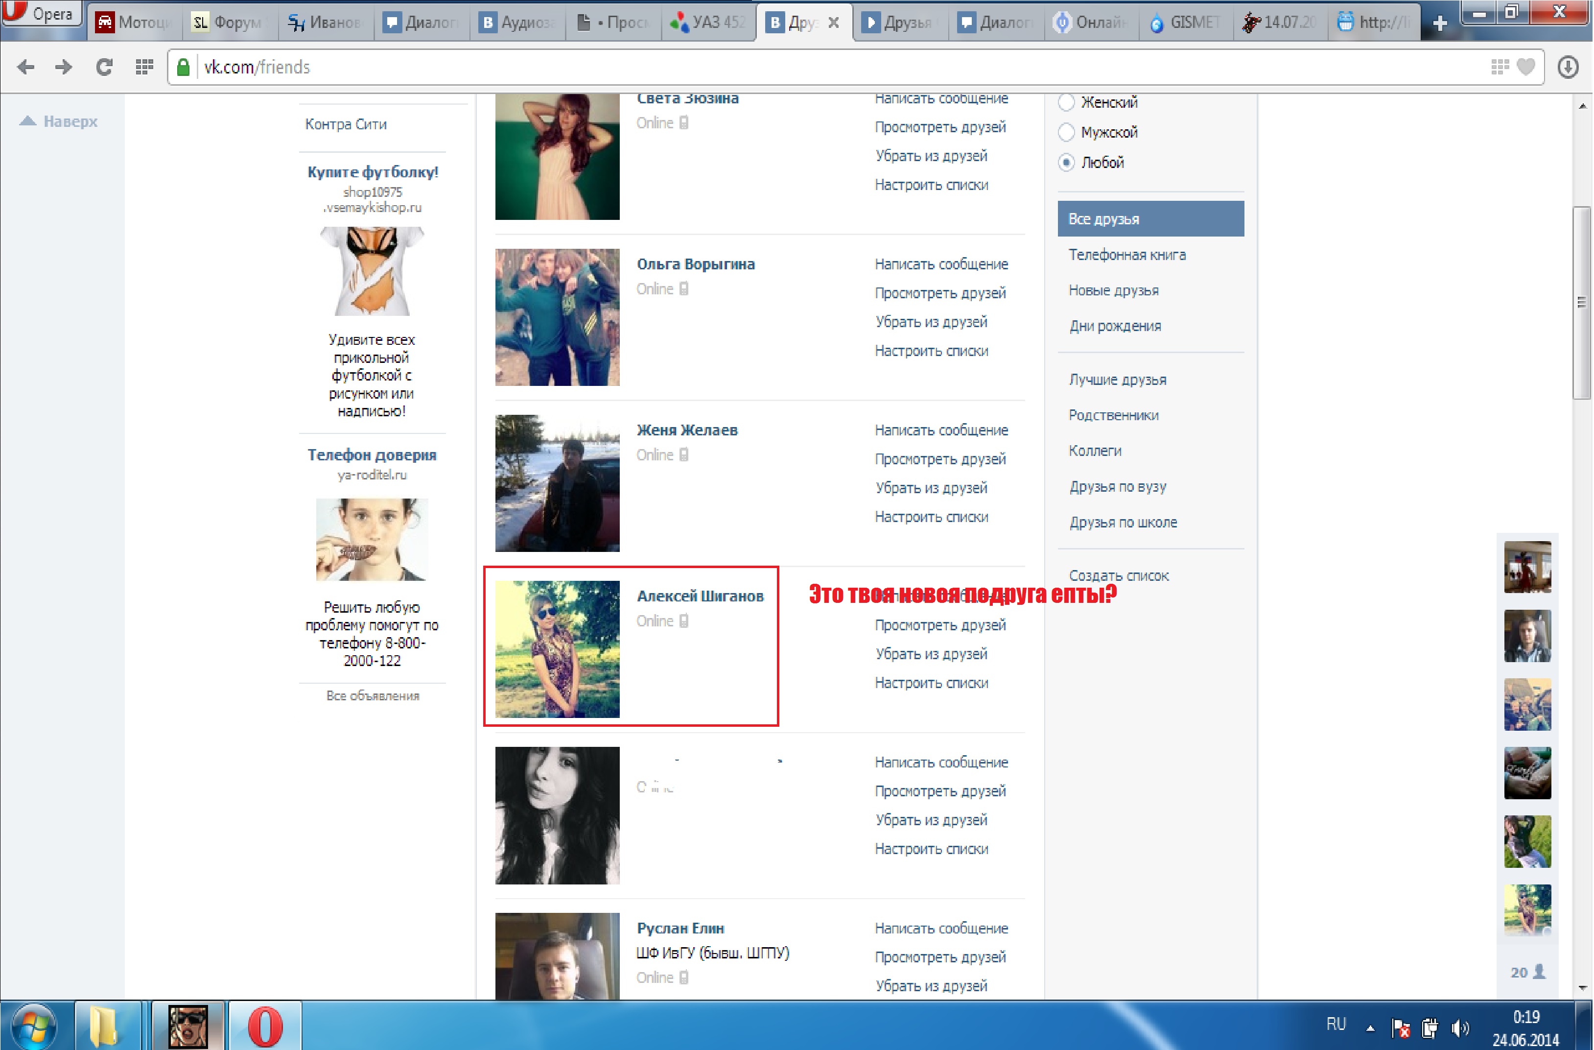Viewport: 1594px width, 1050px height.
Task: Open Новые друзья list
Action: 1113,290
